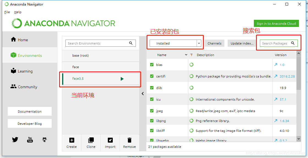This screenshot has width=308, height=158.
Task: Select the face environment
Action: pos(101,67)
